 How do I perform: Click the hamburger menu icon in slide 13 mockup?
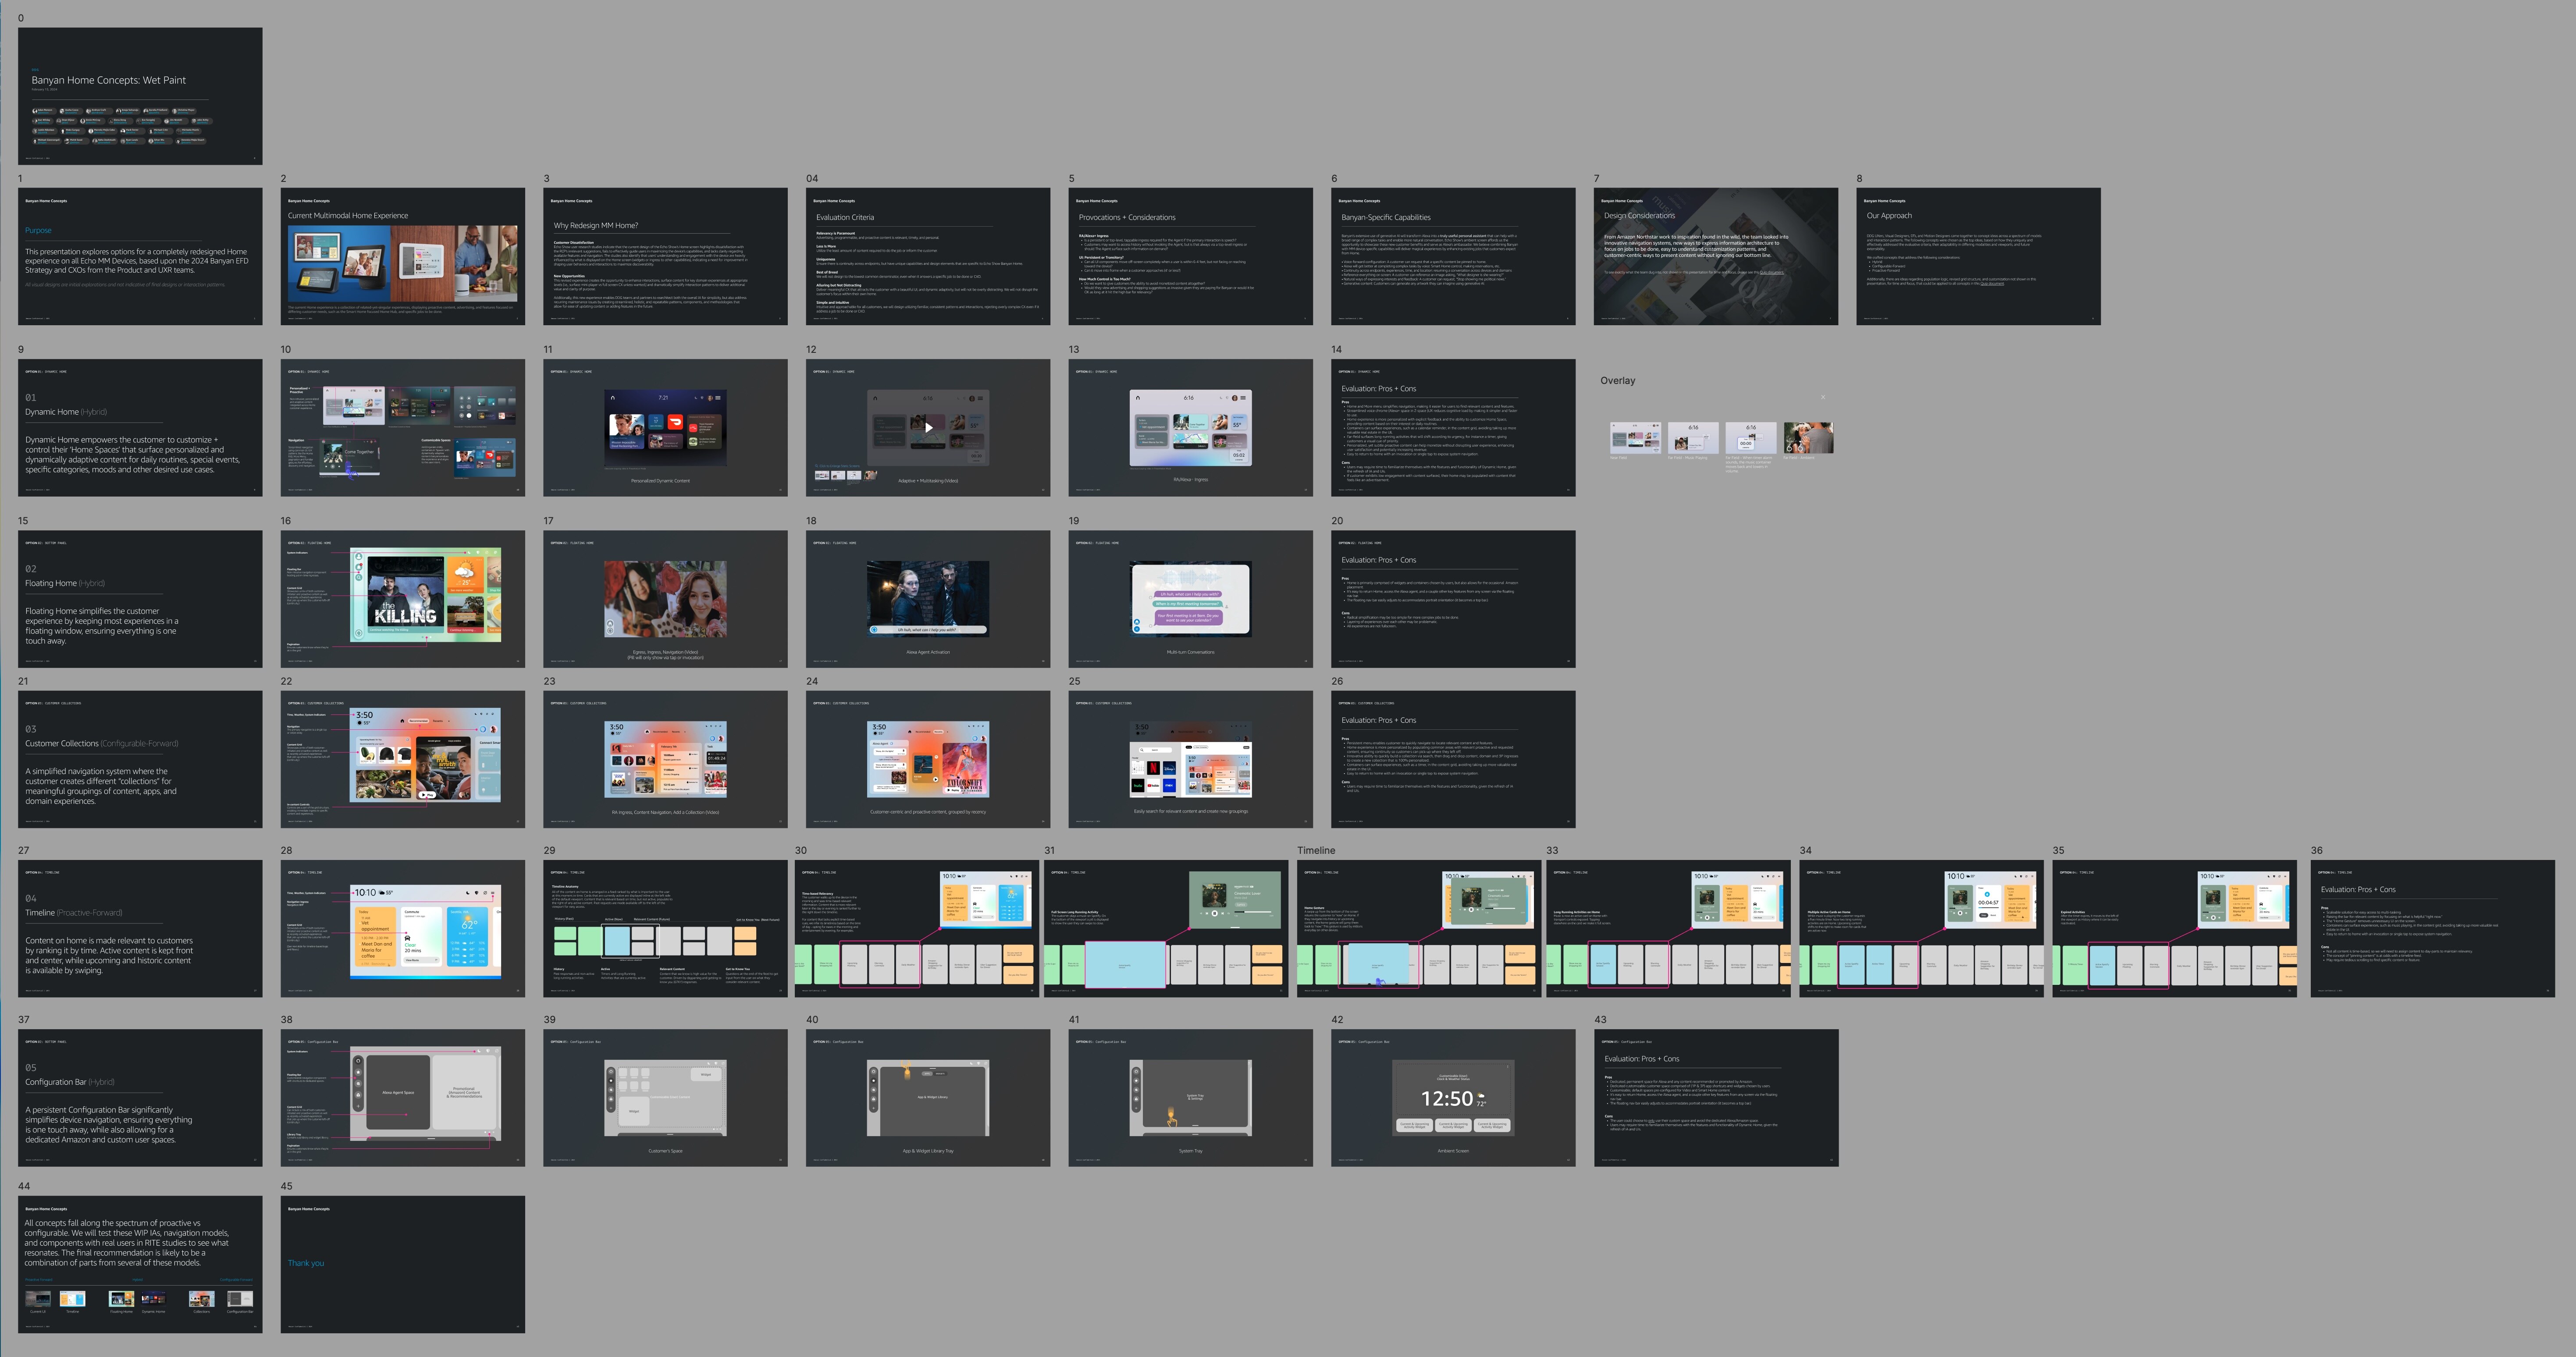[1243, 398]
